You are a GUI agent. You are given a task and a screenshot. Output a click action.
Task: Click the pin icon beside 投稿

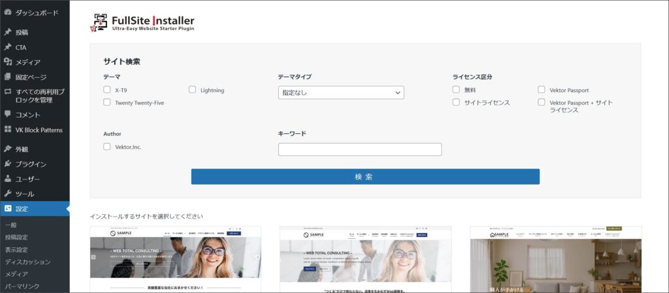click(x=8, y=32)
